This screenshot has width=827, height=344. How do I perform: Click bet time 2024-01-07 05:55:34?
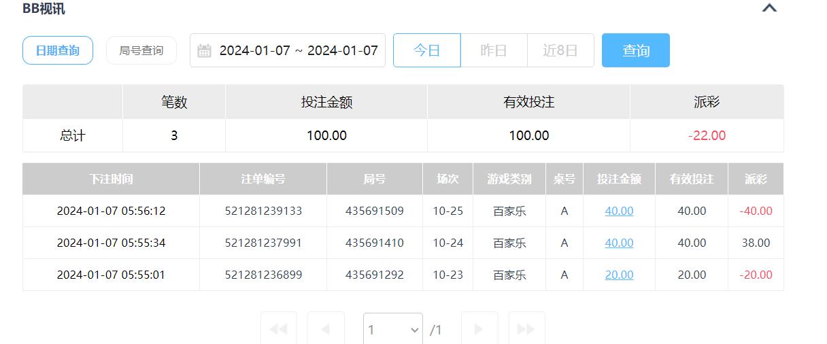click(111, 243)
